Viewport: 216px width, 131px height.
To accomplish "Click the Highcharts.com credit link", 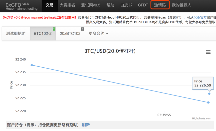I will [x=202, y=118].
